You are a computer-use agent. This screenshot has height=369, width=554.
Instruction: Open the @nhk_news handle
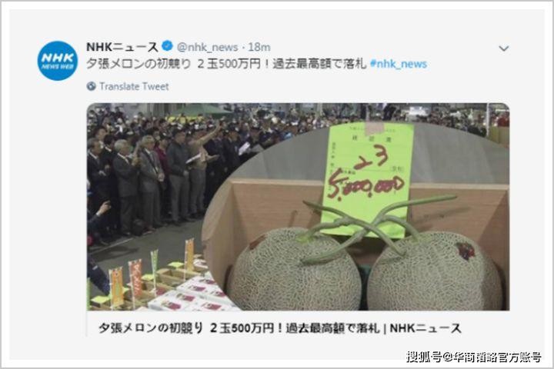207,47
